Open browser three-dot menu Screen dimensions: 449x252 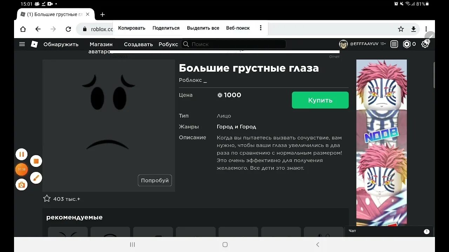tap(426, 29)
